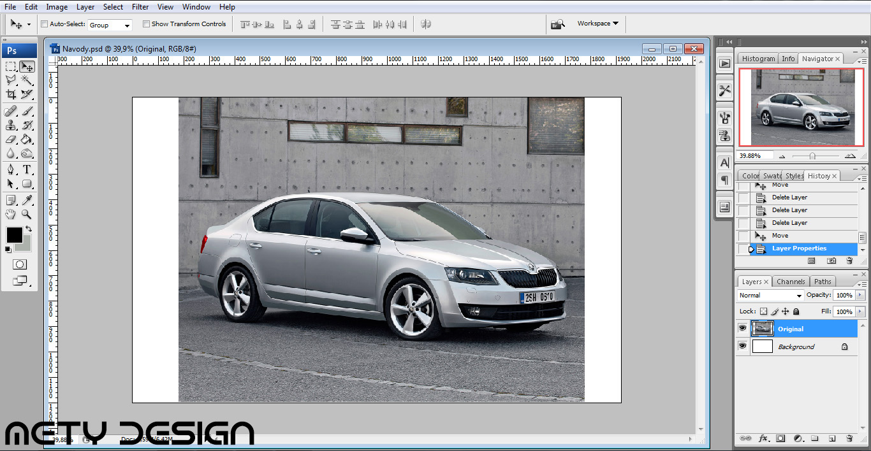871x451 pixels.
Task: Click the black foreground color swatch
Action: tap(14, 235)
